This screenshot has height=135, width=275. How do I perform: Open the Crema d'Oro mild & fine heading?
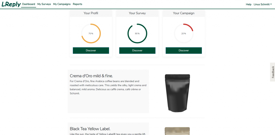click(x=91, y=76)
